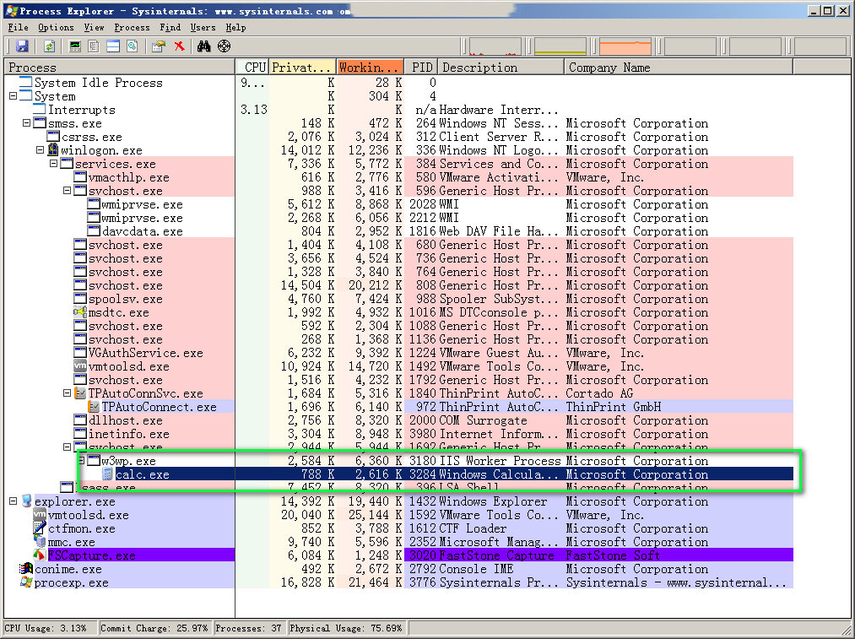Click the msdtc.exe process icon

click(80, 312)
